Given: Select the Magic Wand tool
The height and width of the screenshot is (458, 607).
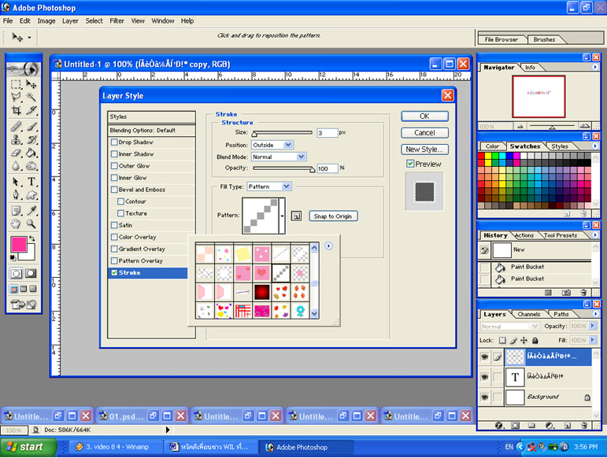Looking at the screenshot, I should 31,97.
